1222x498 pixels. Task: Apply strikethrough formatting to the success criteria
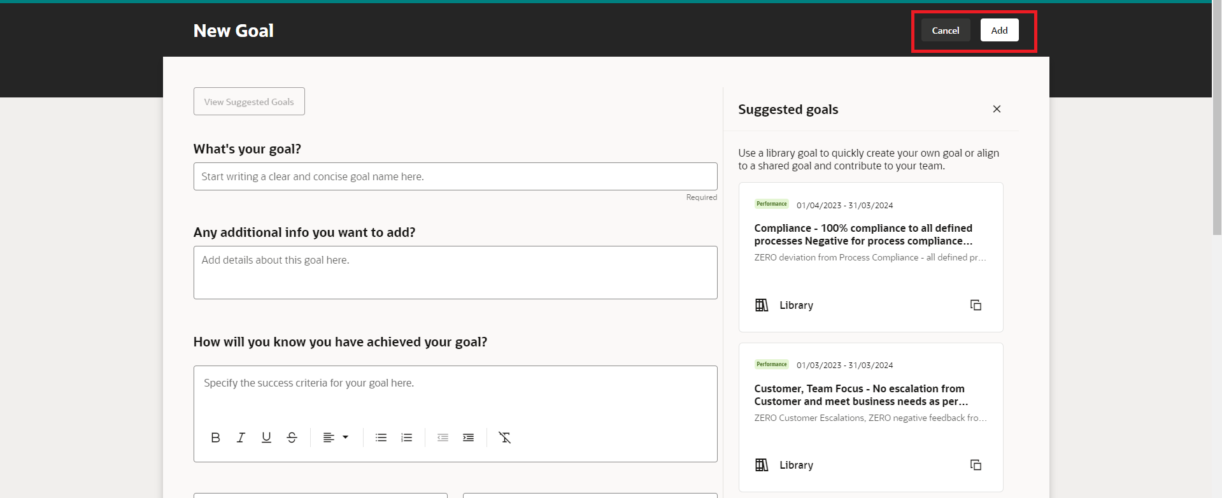click(292, 438)
